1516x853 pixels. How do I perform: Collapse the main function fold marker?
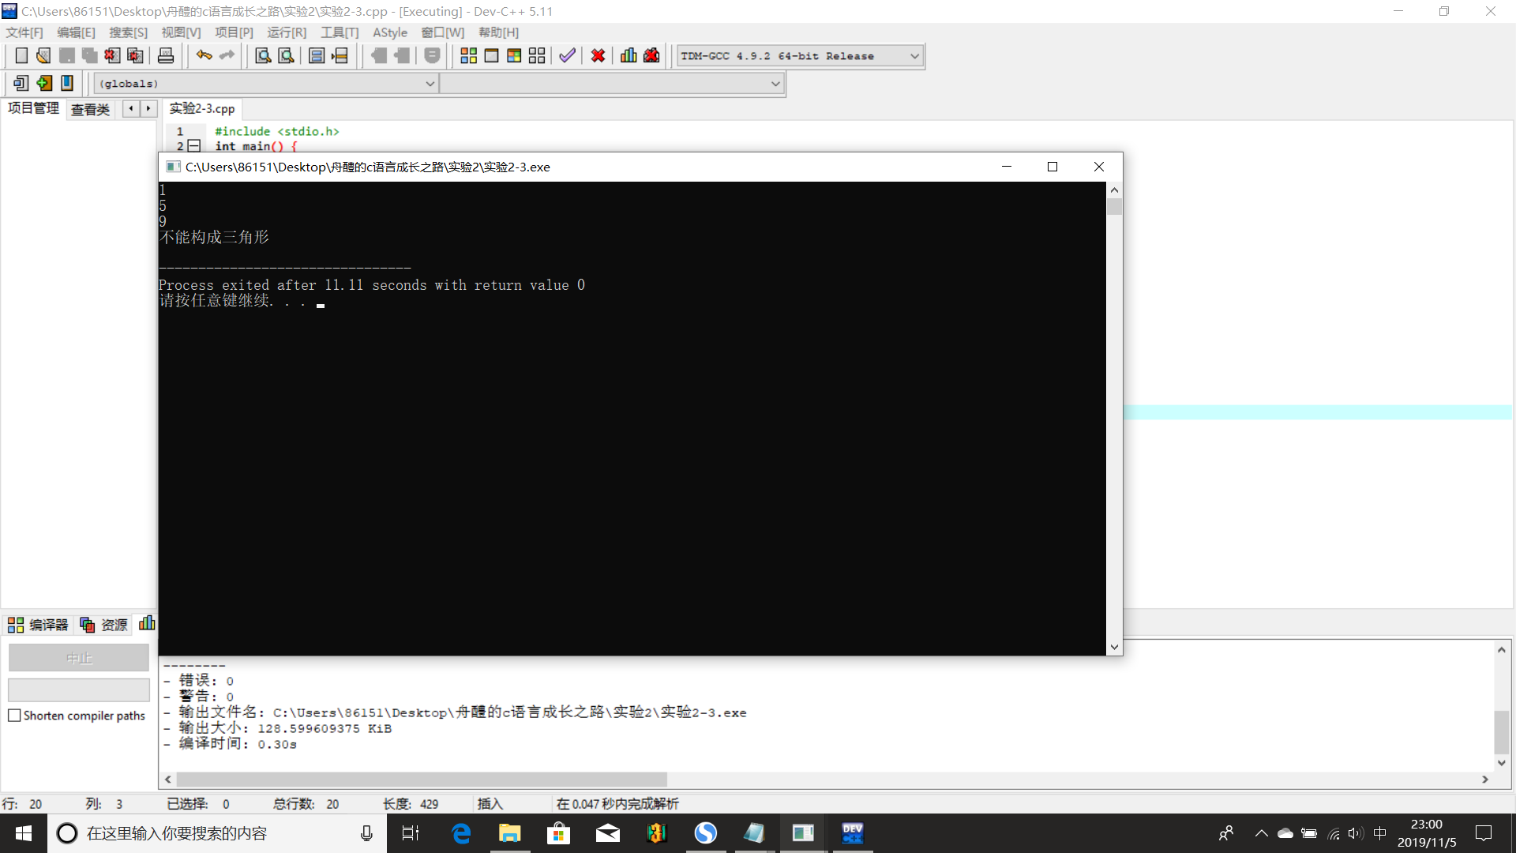(x=194, y=146)
